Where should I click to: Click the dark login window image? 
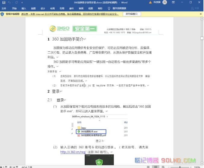(x=99, y=160)
